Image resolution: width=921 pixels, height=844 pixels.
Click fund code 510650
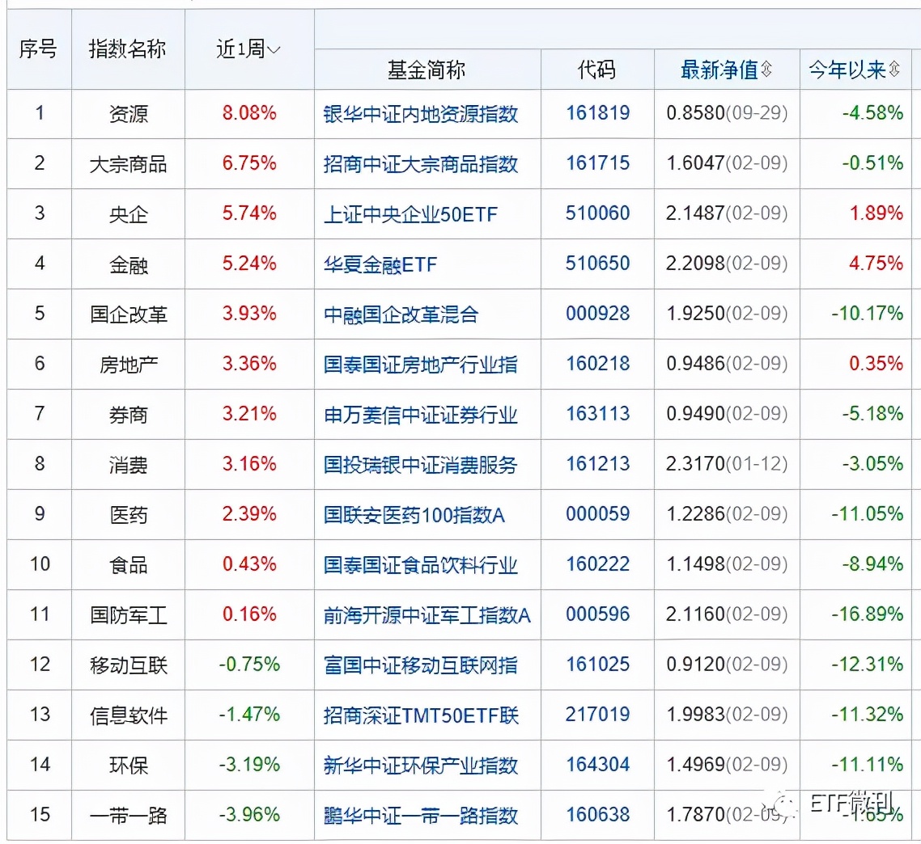tap(597, 264)
